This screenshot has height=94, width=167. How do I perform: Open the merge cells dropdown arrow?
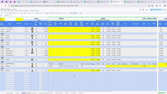(x=56, y=13)
